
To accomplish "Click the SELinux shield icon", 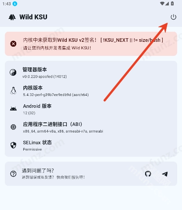I will [13, 145].
